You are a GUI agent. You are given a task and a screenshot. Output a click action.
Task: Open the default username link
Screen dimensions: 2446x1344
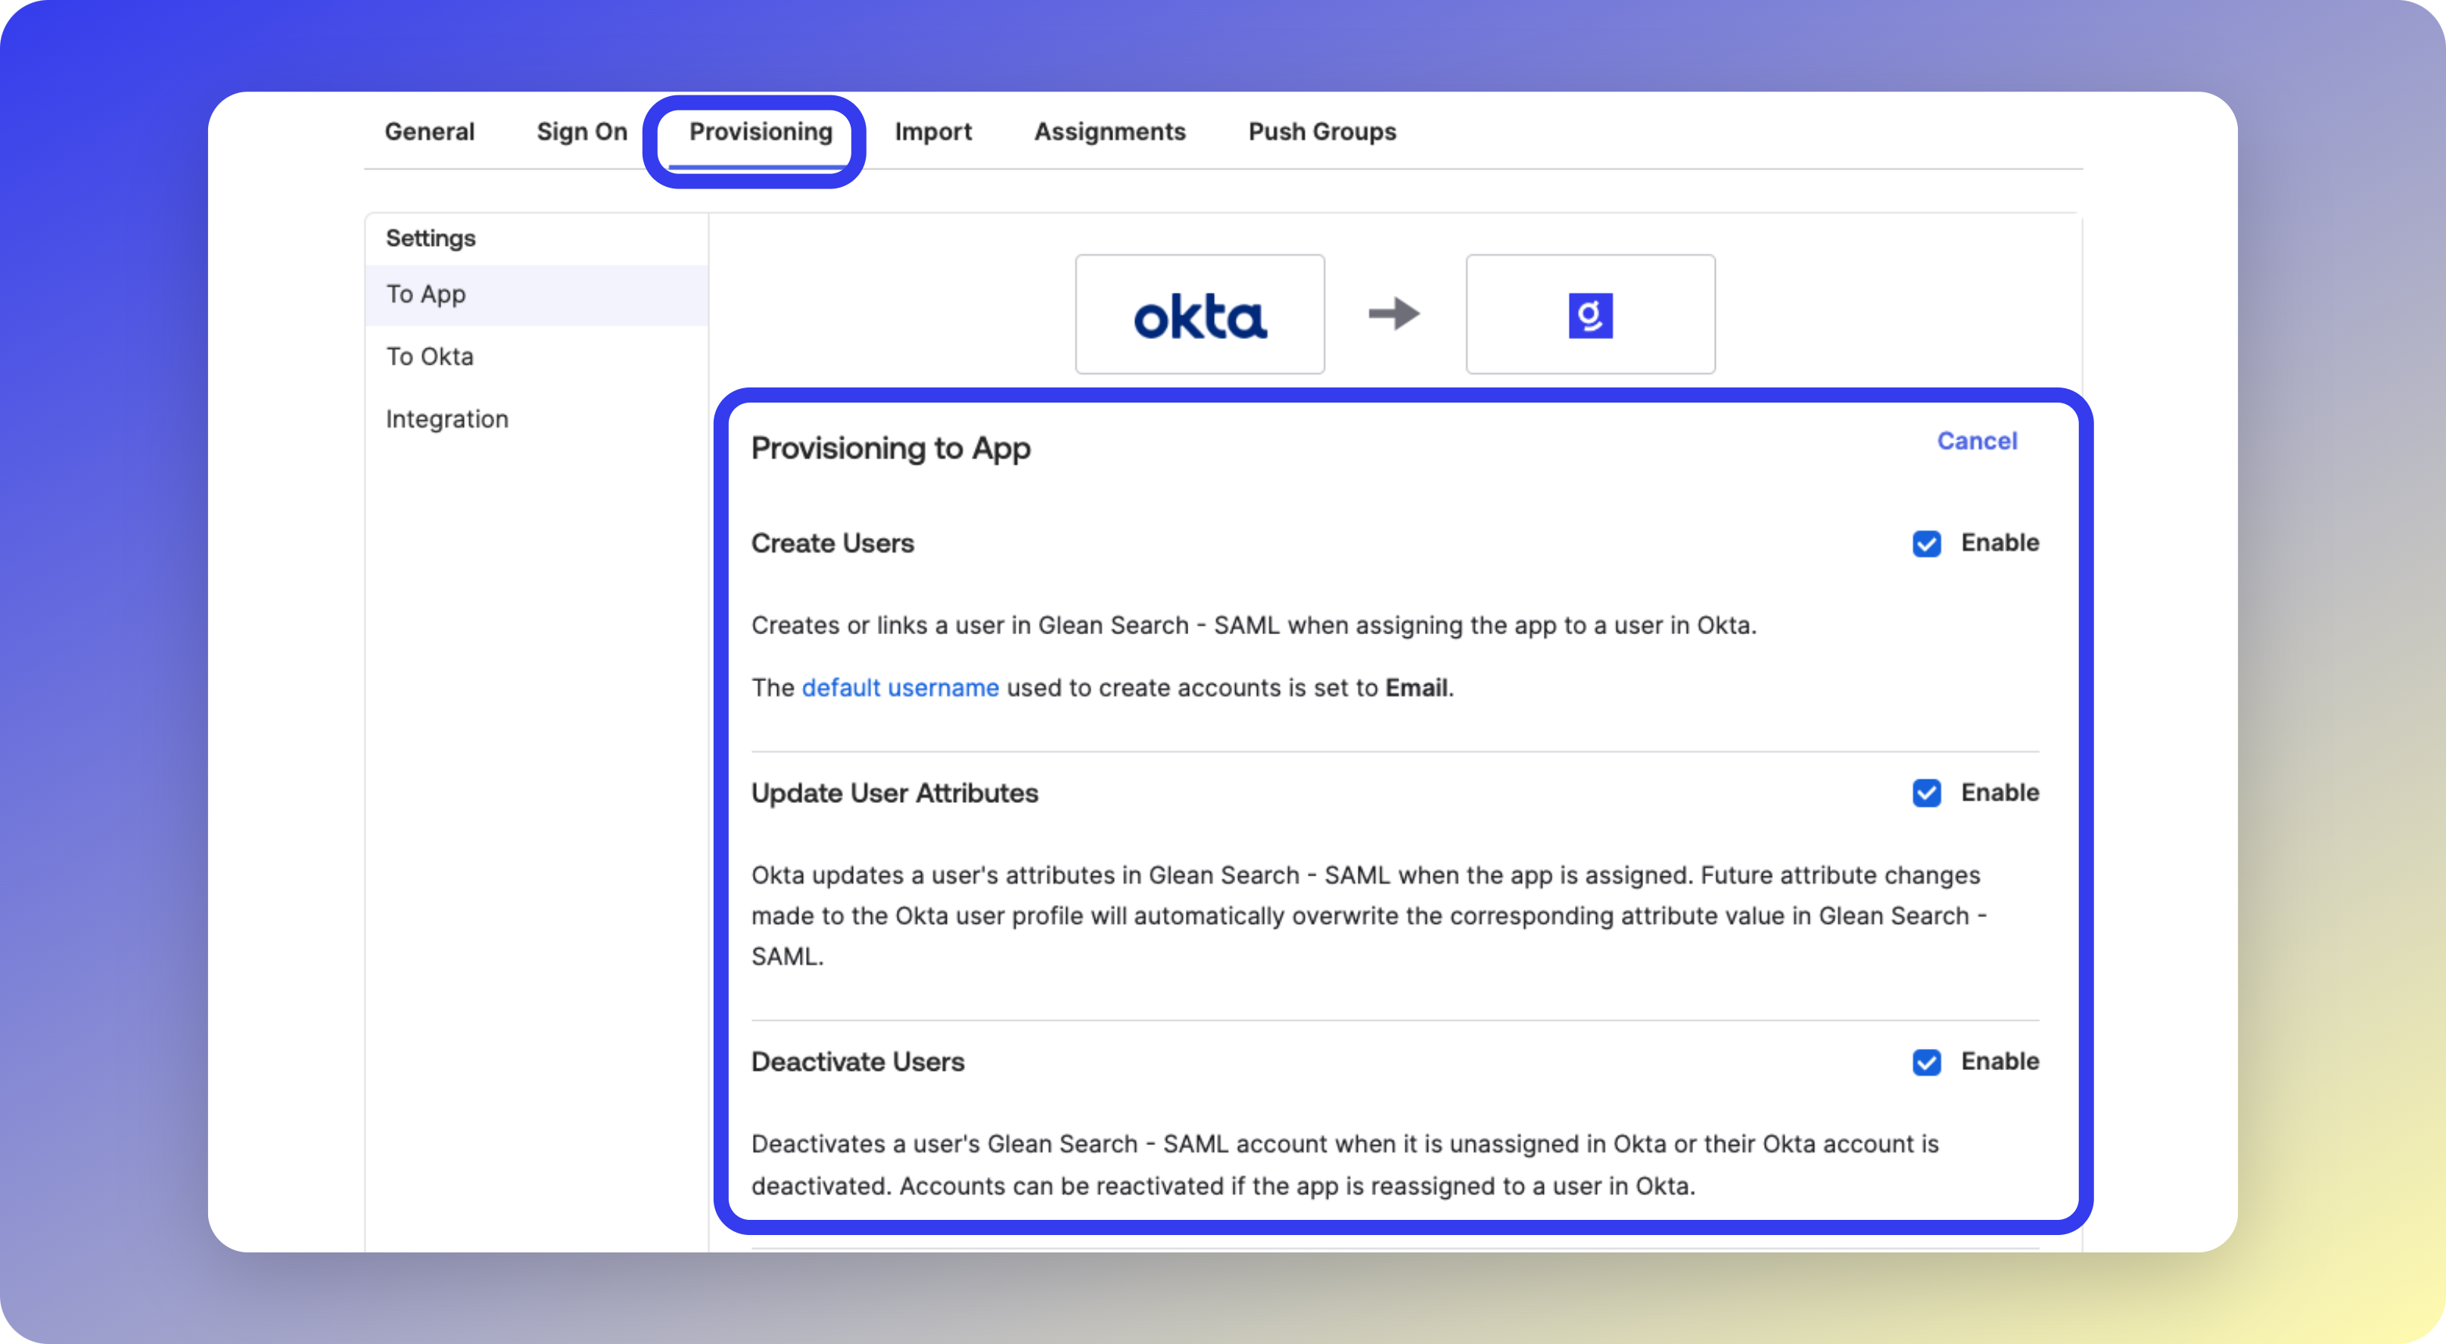click(x=899, y=688)
